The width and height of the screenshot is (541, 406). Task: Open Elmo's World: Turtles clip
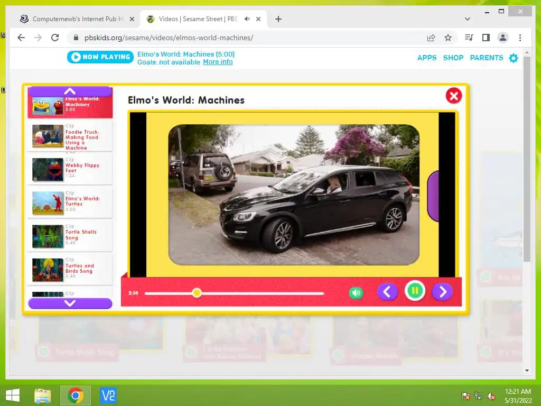point(70,202)
